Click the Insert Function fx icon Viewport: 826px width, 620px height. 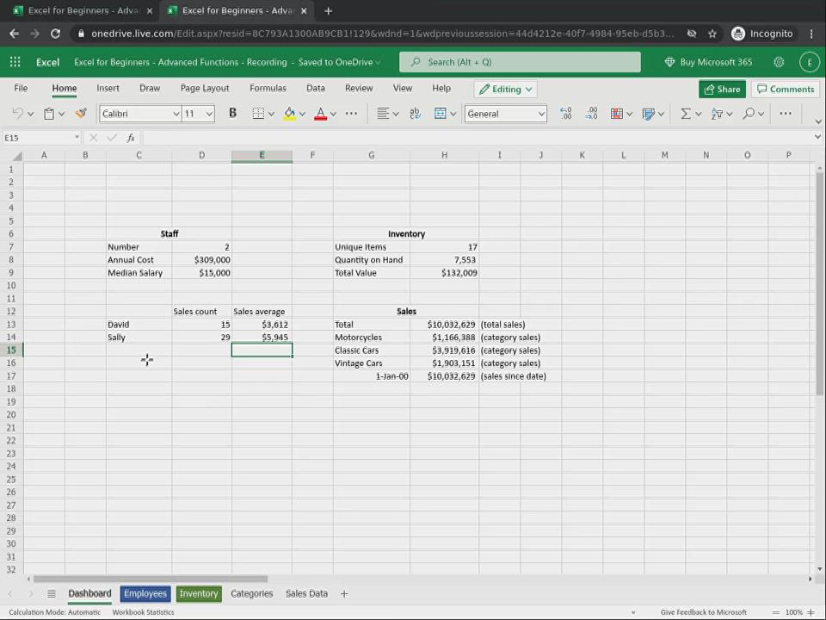[x=131, y=138]
